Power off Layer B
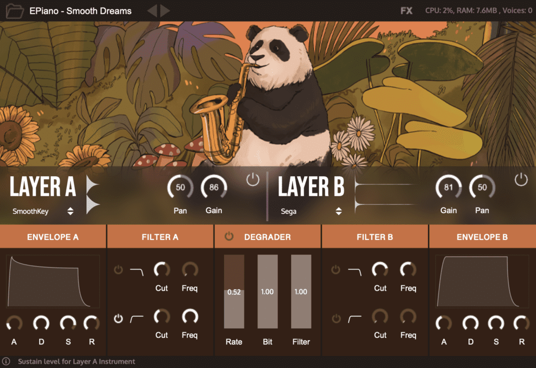The height and width of the screenshot is (368, 536). [x=521, y=179]
